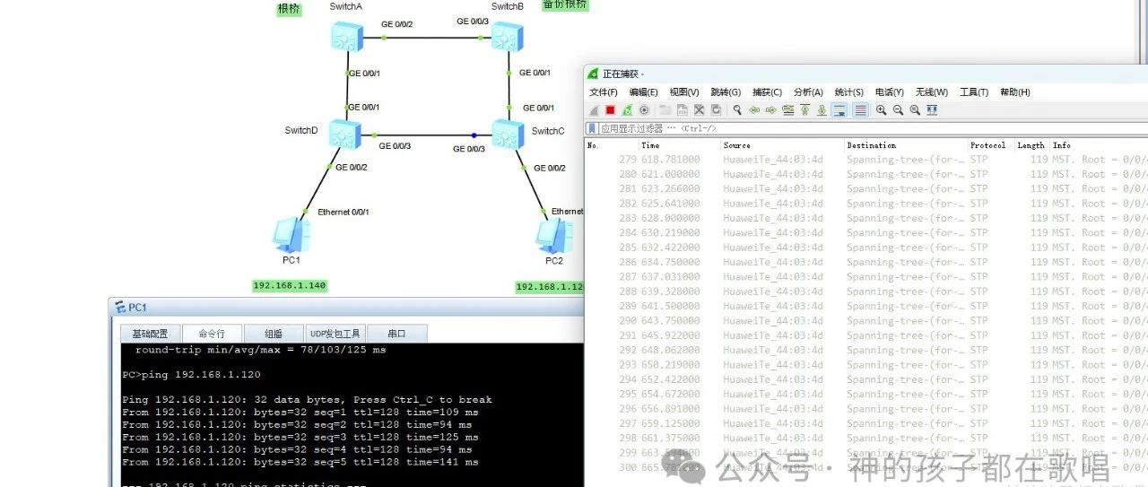Screen dimensions: 1148x487
Task: Select packet 279 at time 618.781000
Action: tap(866, 160)
